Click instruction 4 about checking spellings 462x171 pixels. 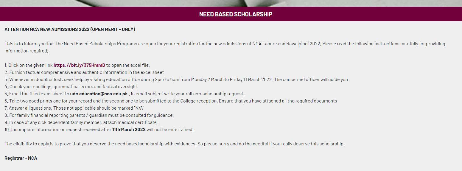click(x=71, y=86)
